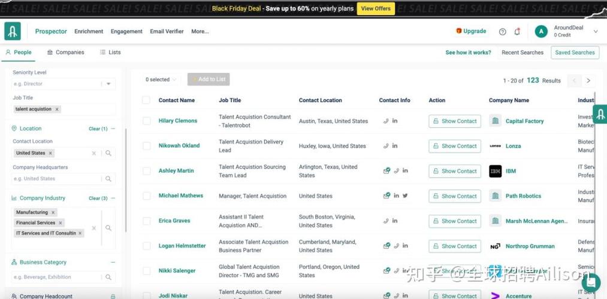Expand the account menu chevron
The height and width of the screenshot is (299, 607).
point(596,32)
